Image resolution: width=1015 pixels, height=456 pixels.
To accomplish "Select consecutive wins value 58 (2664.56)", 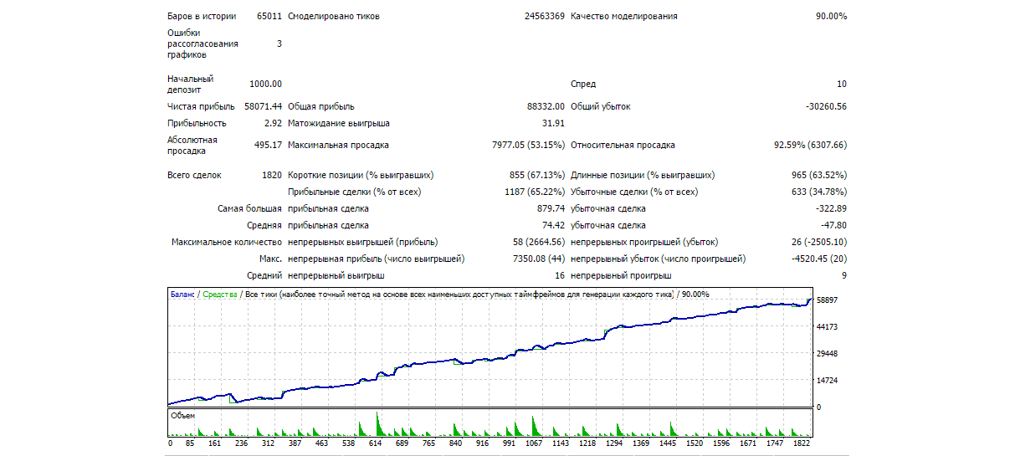I will click(540, 242).
